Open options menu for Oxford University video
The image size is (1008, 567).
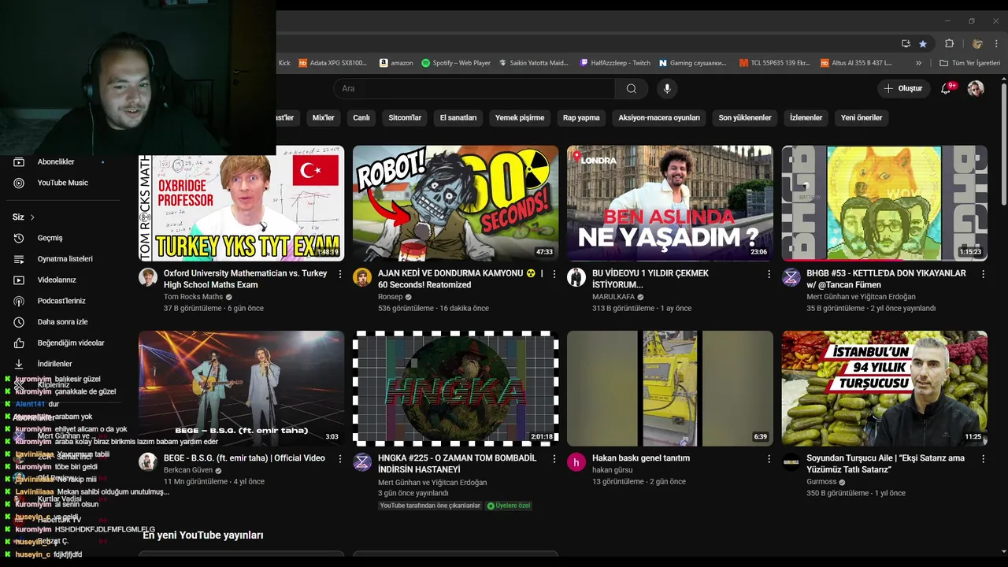click(x=340, y=274)
